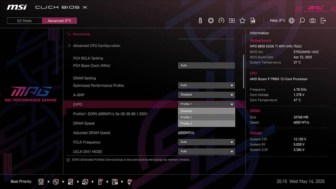Click the MSI logo
Image resolution: width=336 pixels, height=189 pixels.
17,7
